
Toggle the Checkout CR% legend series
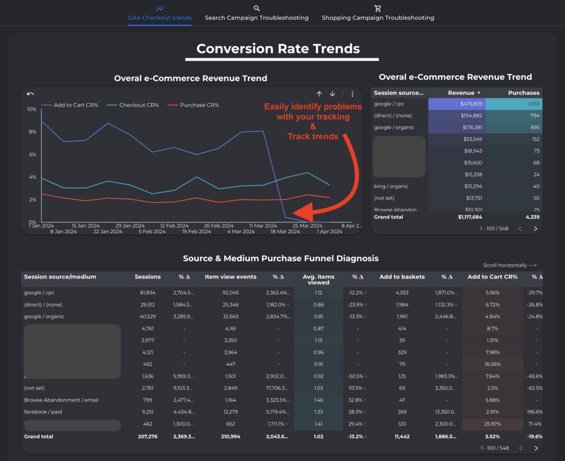(x=133, y=105)
